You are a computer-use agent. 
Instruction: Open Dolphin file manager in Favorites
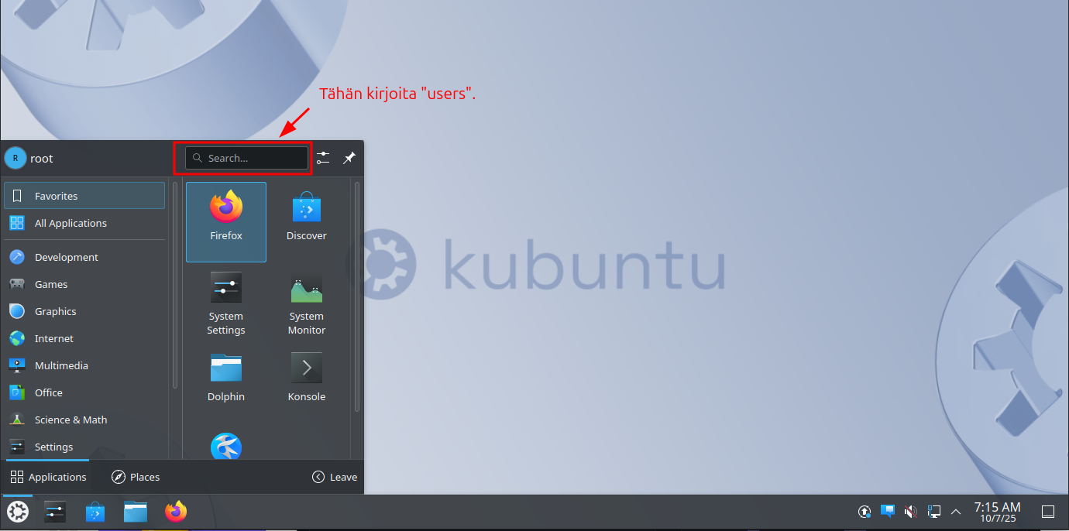click(x=226, y=377)
